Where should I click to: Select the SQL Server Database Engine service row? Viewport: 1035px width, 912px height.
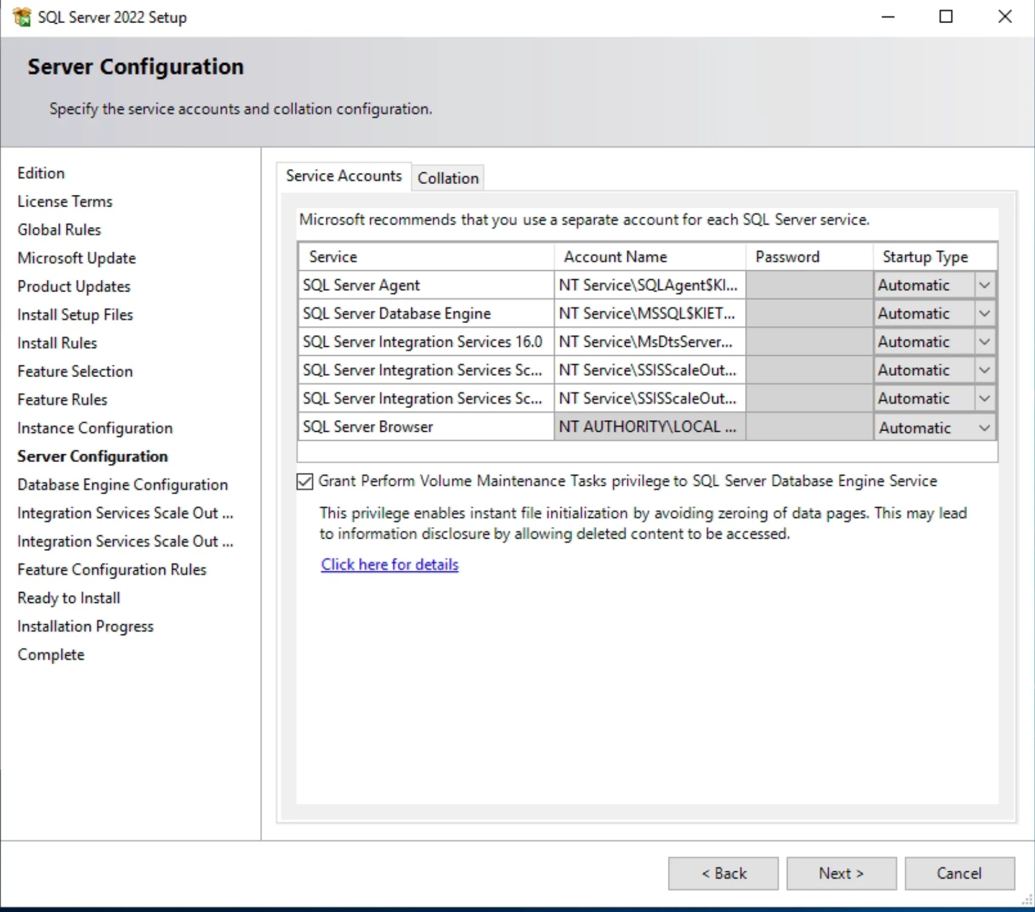click(426, 313)
